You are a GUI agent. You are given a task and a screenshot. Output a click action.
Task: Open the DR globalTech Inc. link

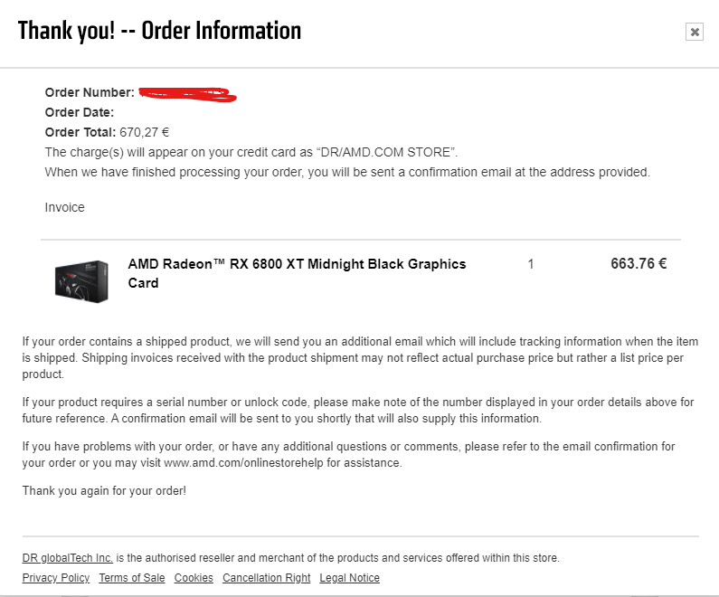pyautogui.click(x=68, y=558)
